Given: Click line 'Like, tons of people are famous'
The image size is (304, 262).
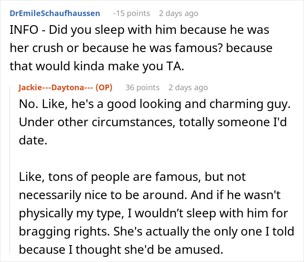Looking at the screenshot, I should [132, 177].
